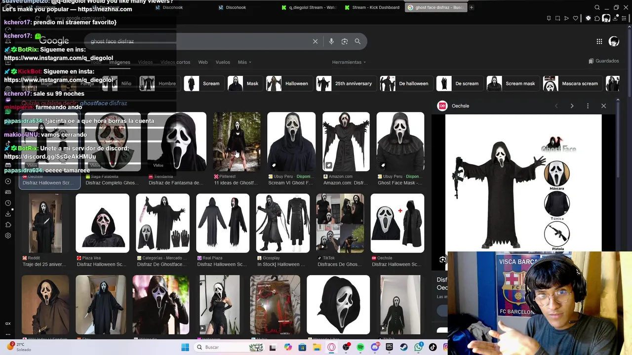The height and width of the screenshot is (355, 632).
Task: Search tabs with title bar magnifier
Action: pos(597,7)
